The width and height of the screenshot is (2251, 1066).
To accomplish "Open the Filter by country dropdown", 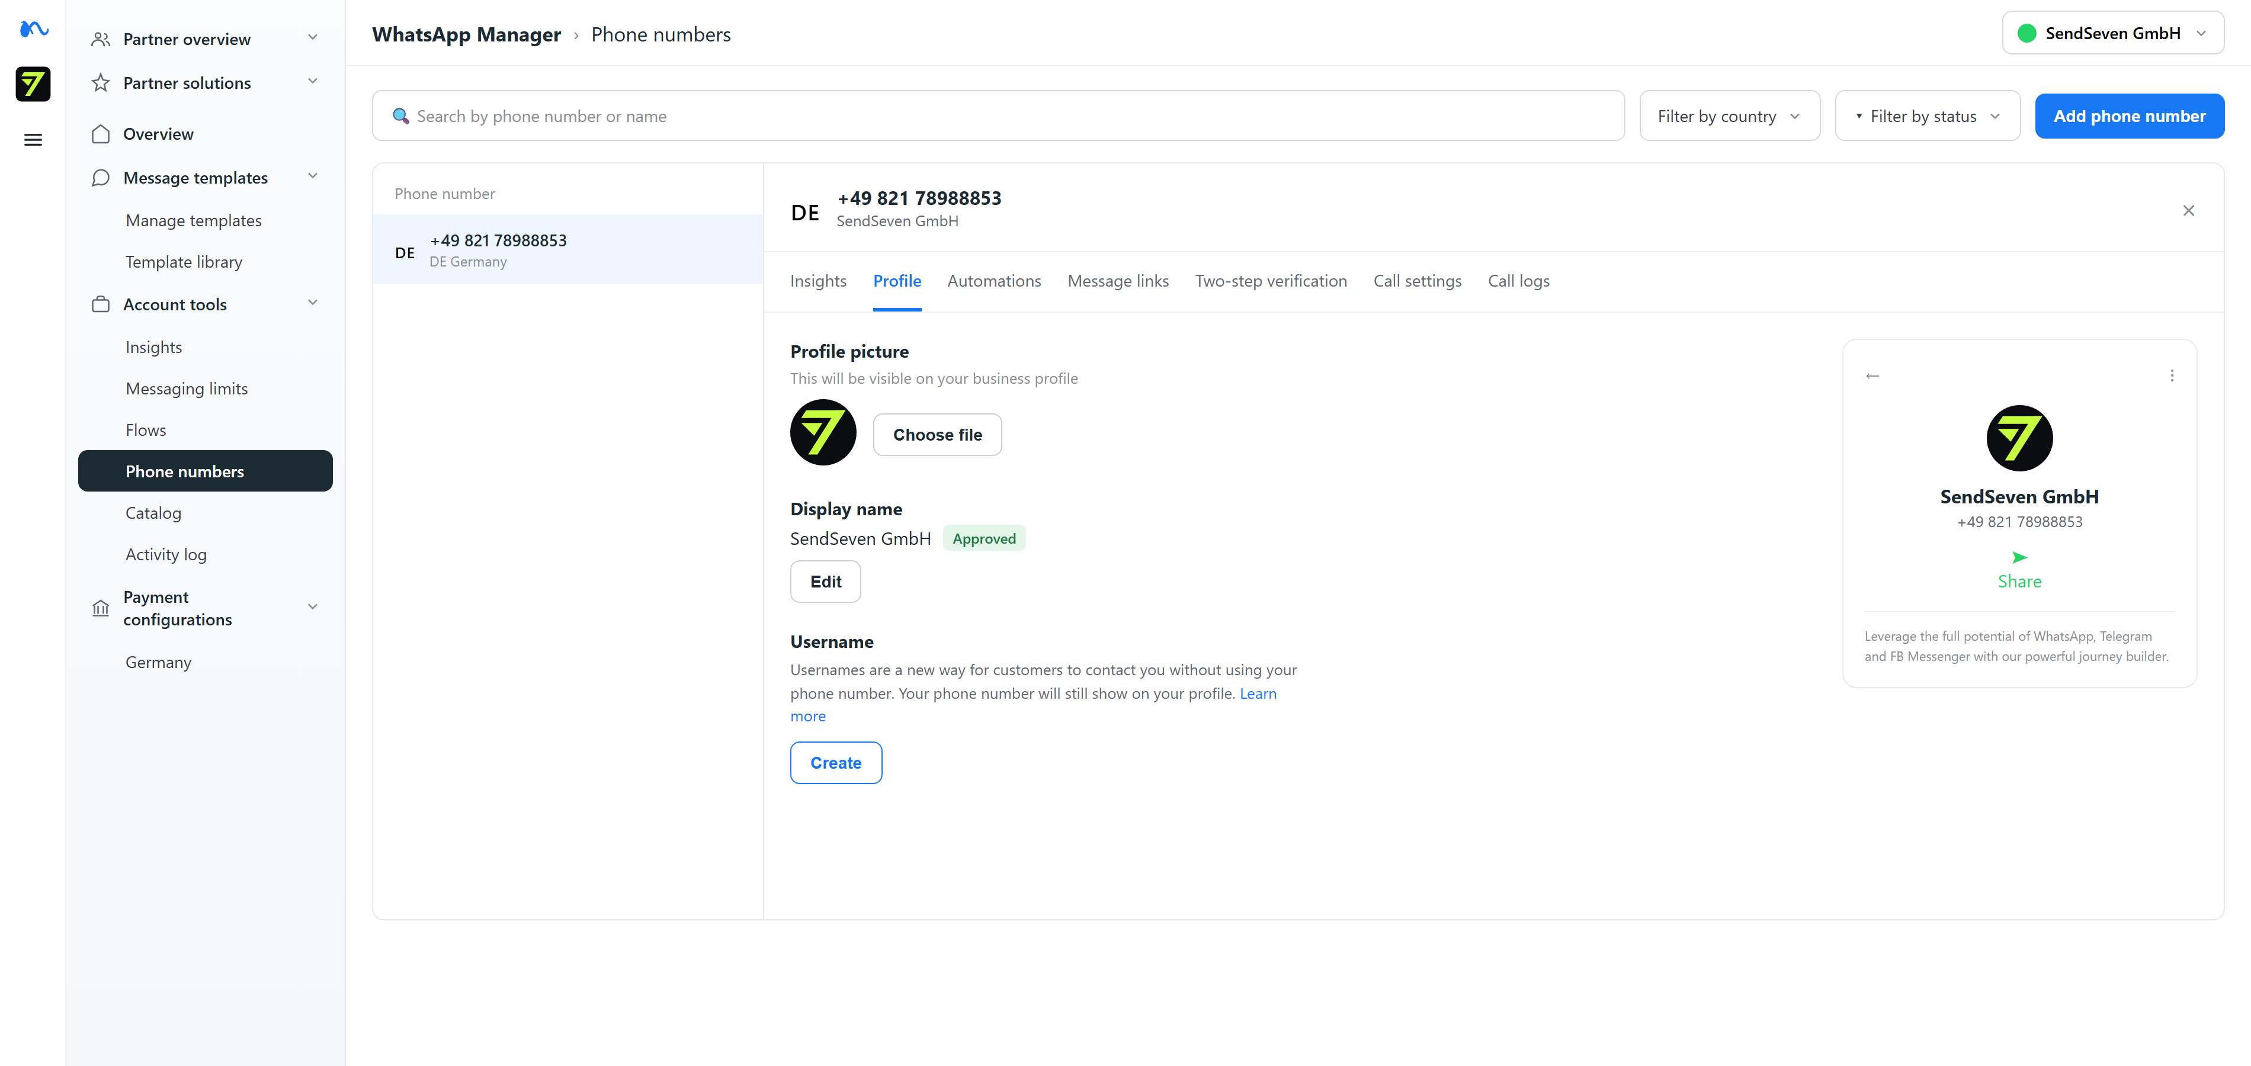I will click(1729, 115).
